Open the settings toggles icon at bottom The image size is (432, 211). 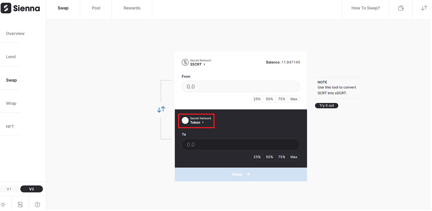[20, 204]
